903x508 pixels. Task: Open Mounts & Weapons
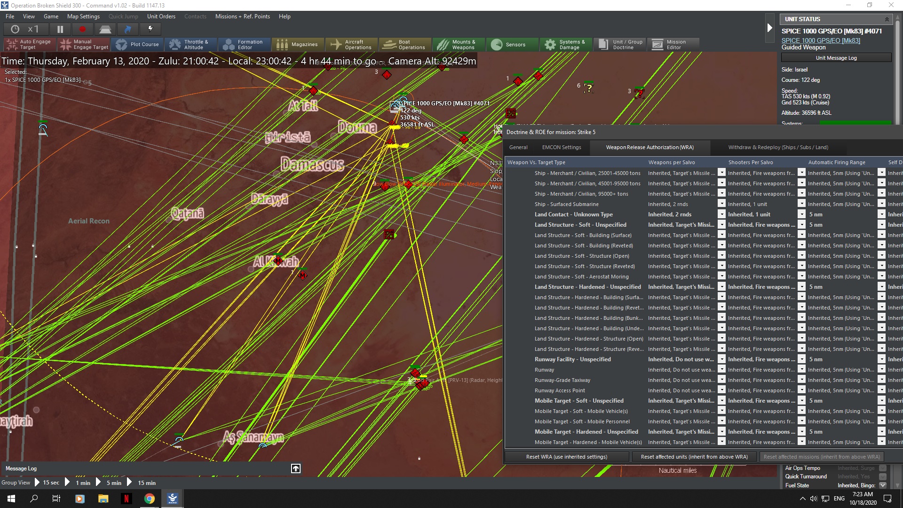[459, 45]
